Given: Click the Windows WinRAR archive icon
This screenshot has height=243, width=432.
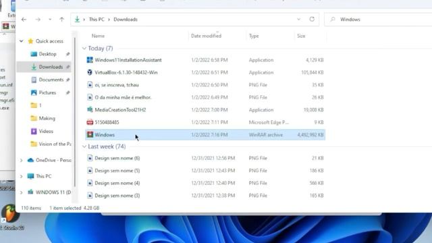Looking at the screenshot, I should click(90, 134).
